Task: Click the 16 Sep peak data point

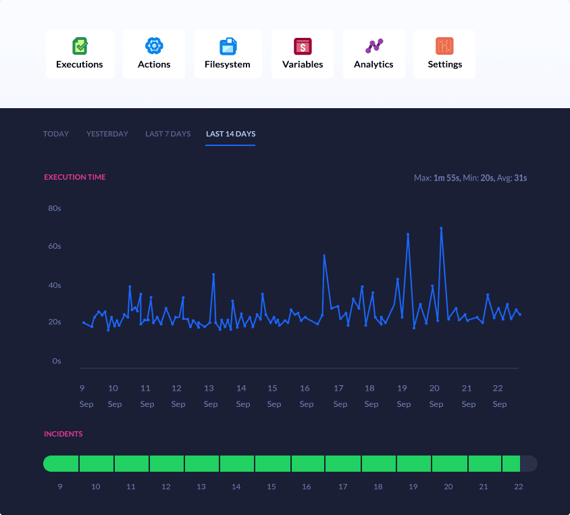Action: [x=324, y=255]
